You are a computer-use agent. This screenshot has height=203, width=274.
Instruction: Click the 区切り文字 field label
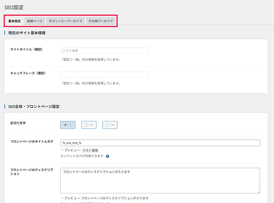(x=18, y=123)
